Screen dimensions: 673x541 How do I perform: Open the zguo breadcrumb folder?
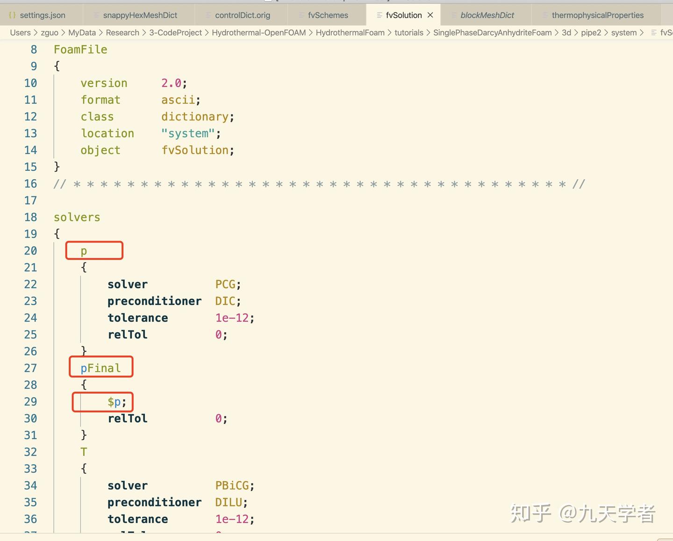(x=50, y=33)
